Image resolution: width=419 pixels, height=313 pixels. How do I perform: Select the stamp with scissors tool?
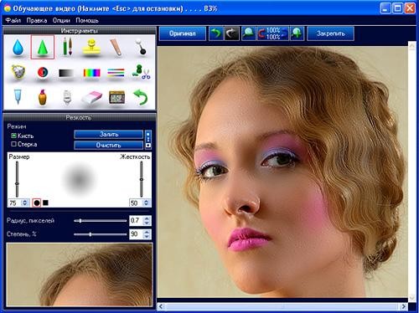coord(141,72)
